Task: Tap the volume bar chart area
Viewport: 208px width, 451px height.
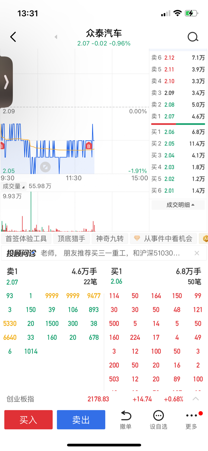Action: (x=74, y=212)
